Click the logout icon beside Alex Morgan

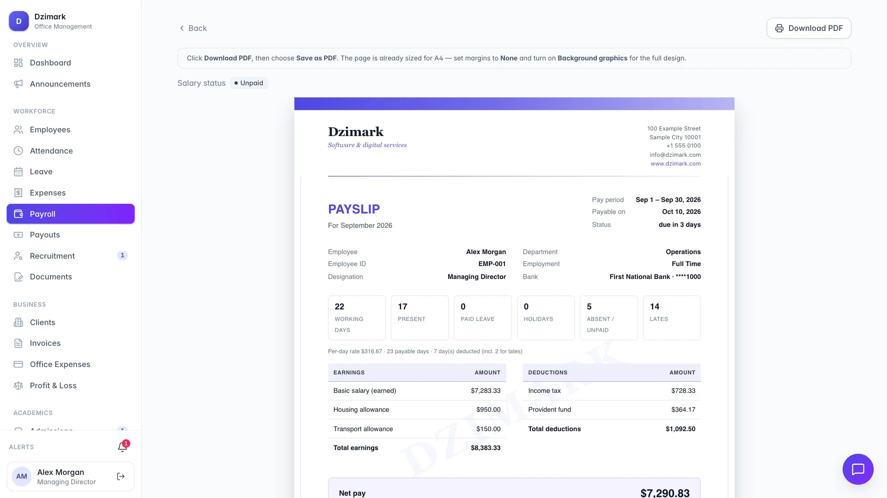pos(121,476)
